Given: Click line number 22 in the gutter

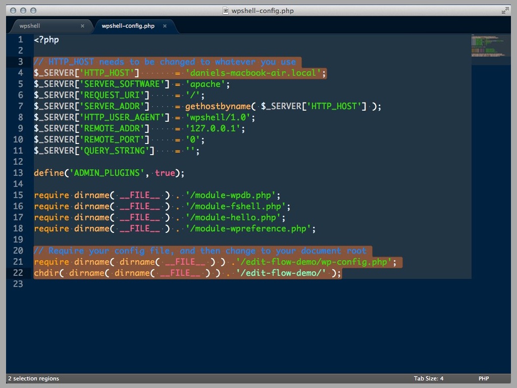Looking at the screenshot, I should [18, 273].
